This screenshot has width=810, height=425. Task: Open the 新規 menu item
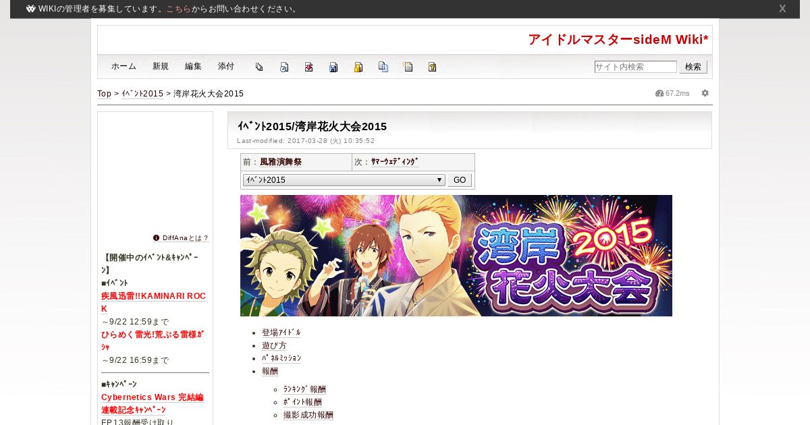[161, 67]
